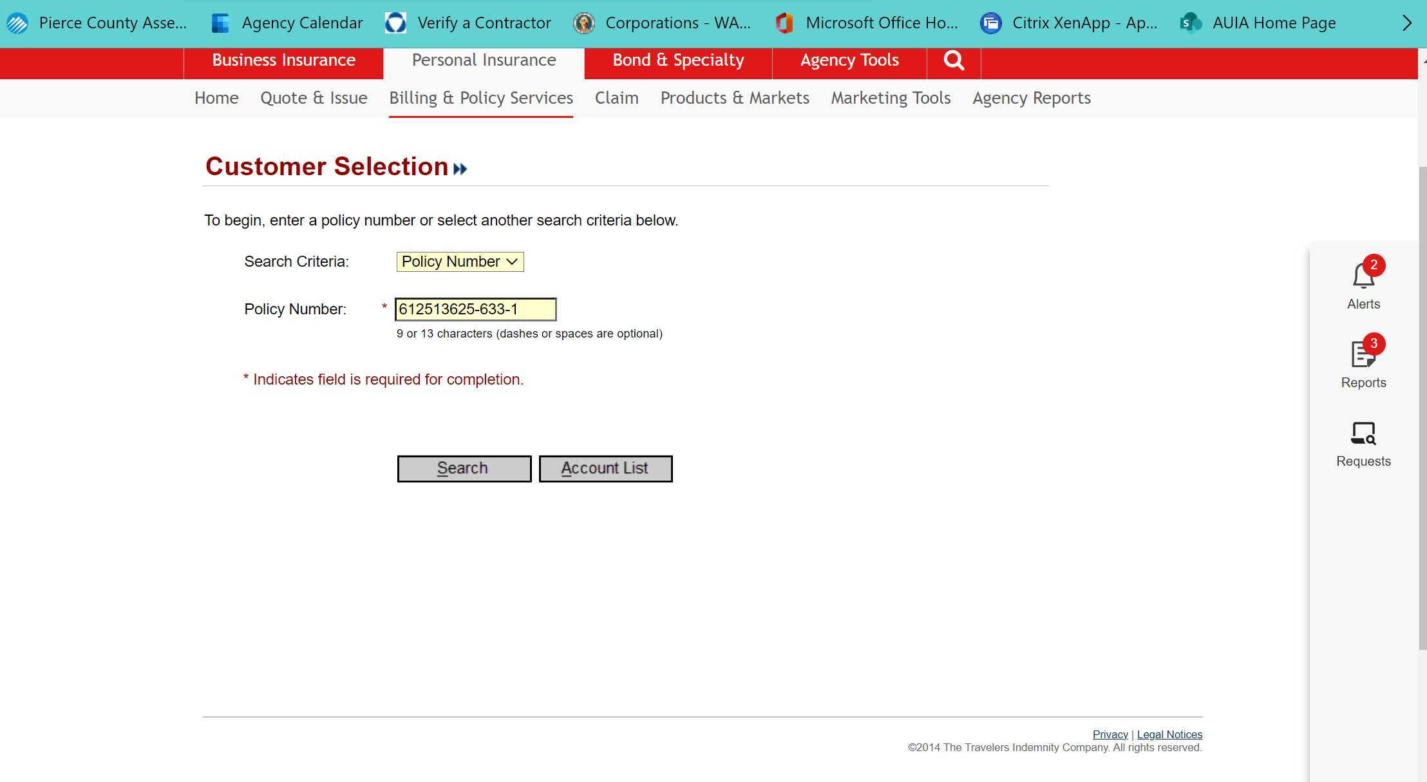
Task: Expand hidden bookmarks with the chevron
Action: coord(1406,23)
